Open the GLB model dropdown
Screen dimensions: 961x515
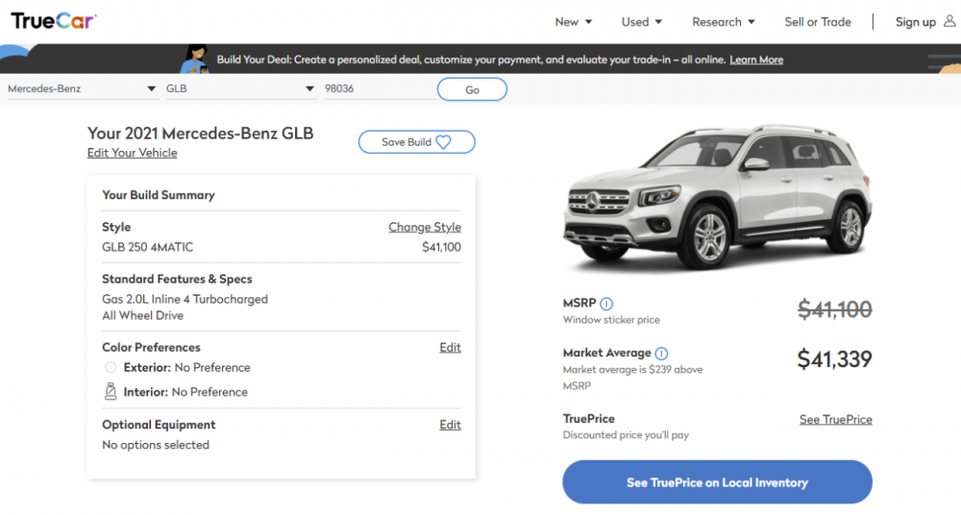click(240, 89)
